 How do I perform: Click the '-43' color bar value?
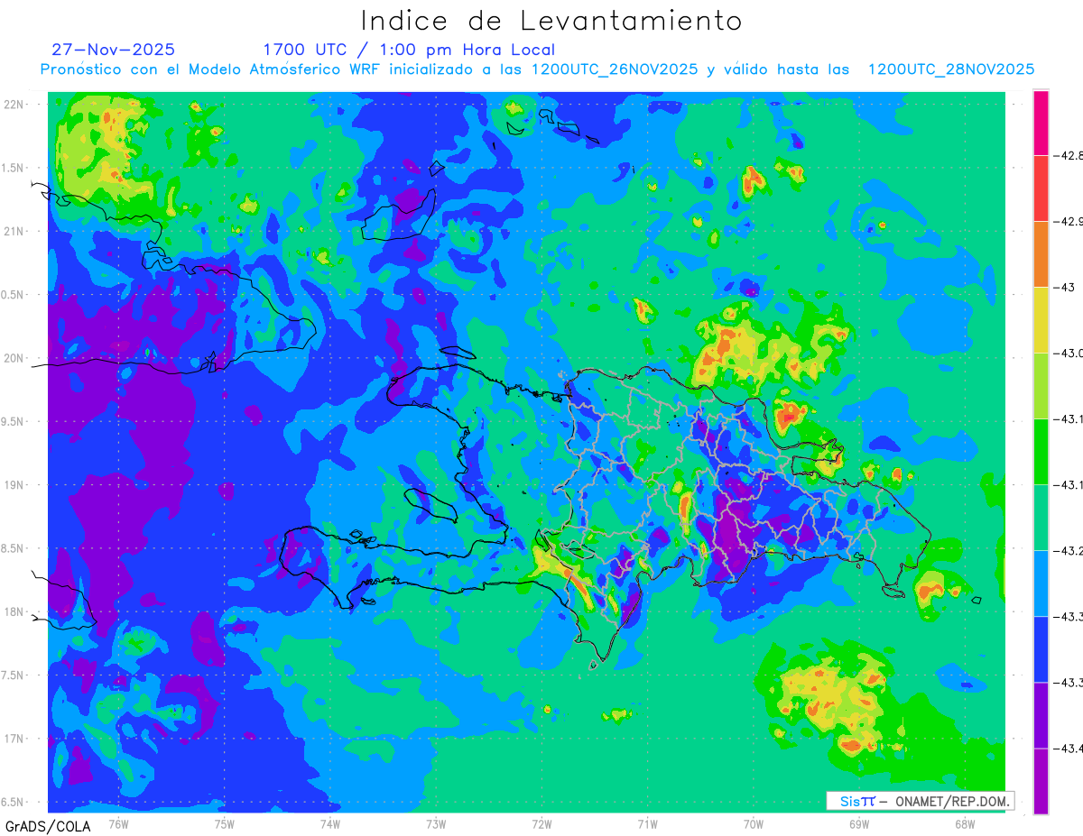click(x=1064, y=288)
